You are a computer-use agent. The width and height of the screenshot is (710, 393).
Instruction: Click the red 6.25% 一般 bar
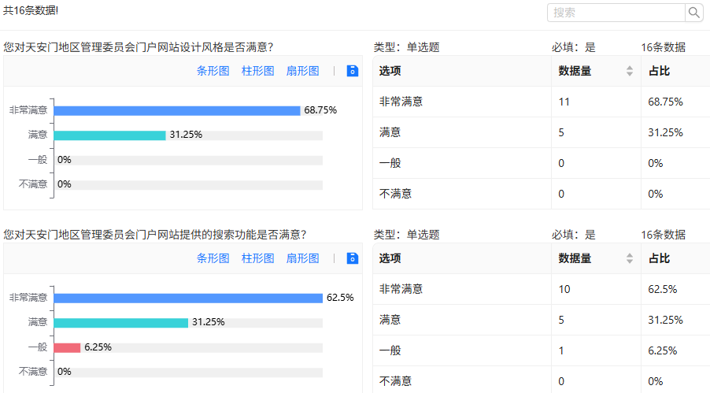click(x=68, y=347)
